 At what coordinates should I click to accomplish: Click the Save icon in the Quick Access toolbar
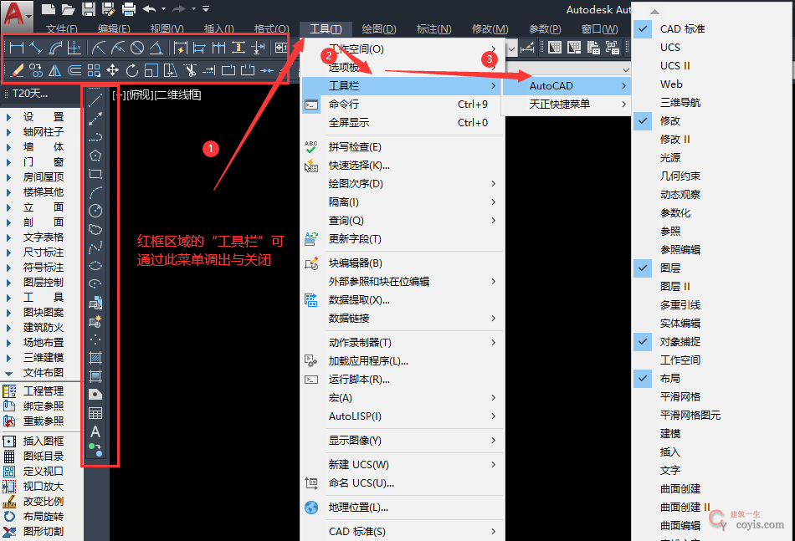pyautogui.click(x=88, y=9)
